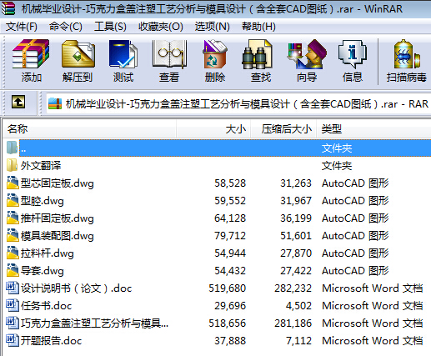Screen dimensions: 431x356
Task: Click the folder icon of 外文翻译
Action: click(x=12, y=166)
